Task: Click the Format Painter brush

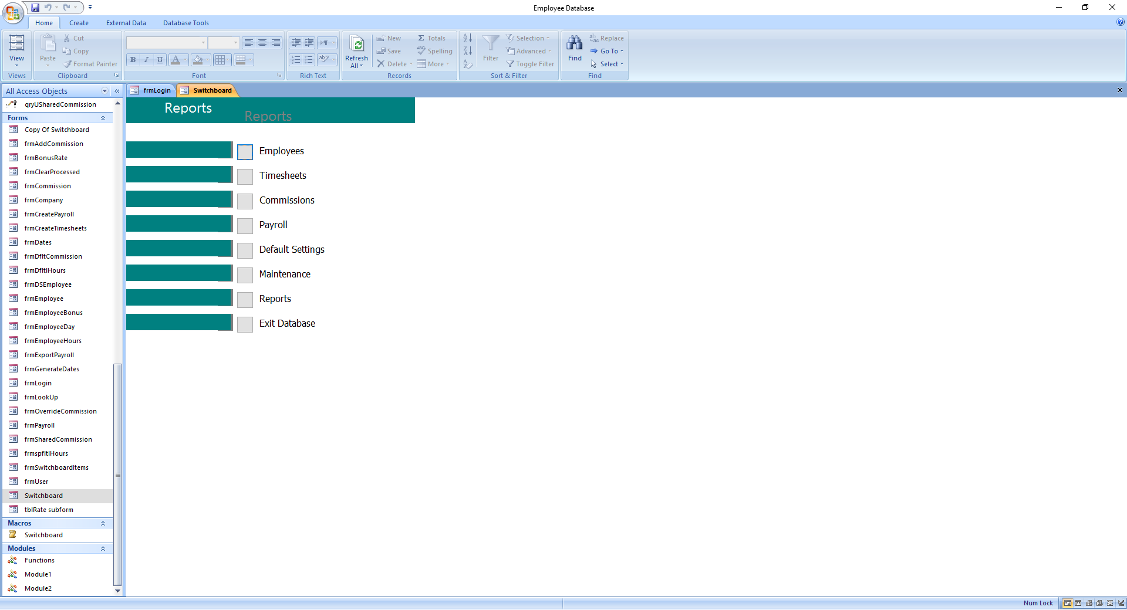Action: (x=90, y=64)
